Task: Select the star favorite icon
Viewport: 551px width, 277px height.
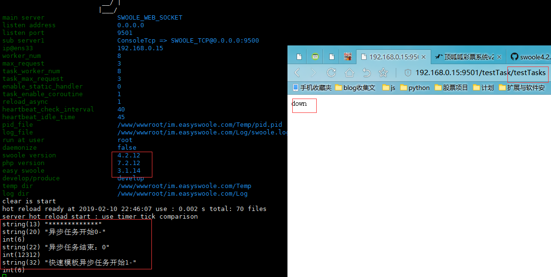Action: pos(383,72)
